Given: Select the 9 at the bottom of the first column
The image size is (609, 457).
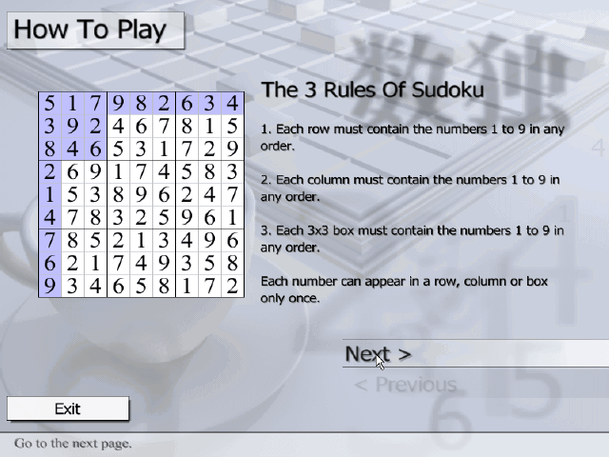Looking at the screenshot, I should 49,287.
